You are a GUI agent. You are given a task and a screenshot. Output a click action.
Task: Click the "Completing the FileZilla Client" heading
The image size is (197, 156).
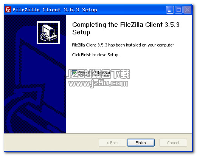[x=118, y=25]
